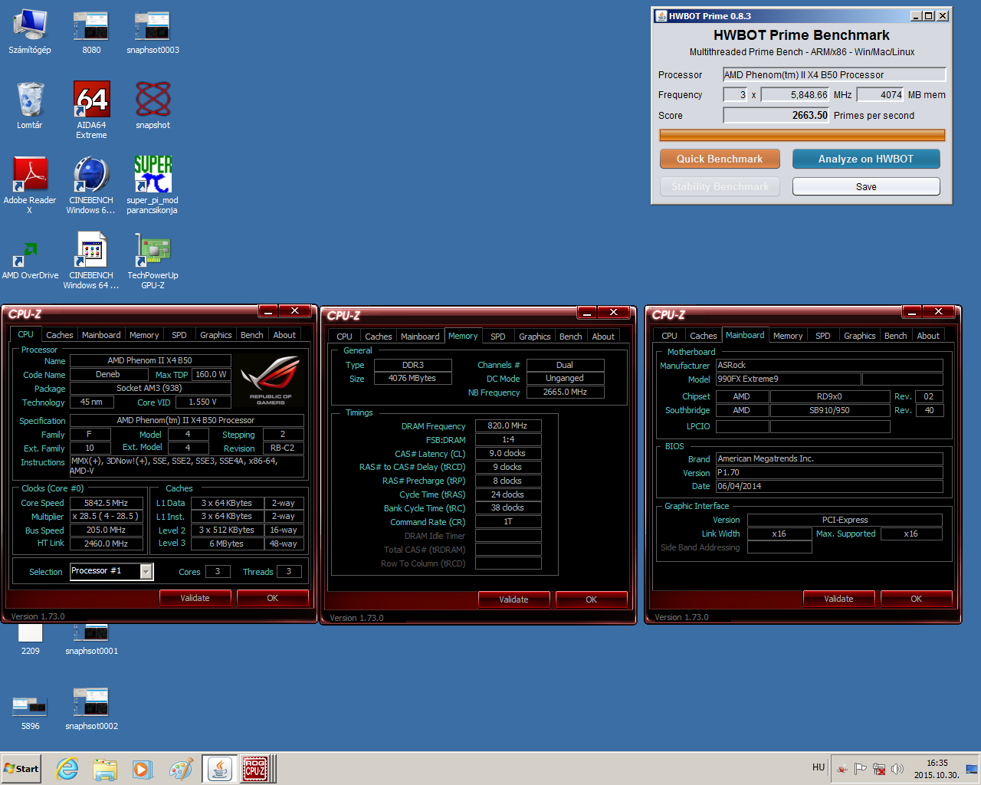Click OK in left CPU-Z window
The image size is (981, 785).
pos(273,598)
